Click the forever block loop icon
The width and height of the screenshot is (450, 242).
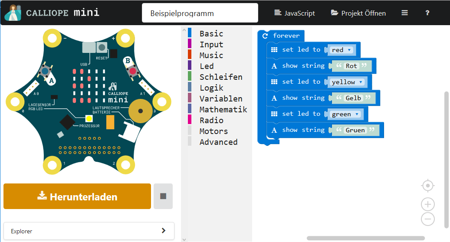pos(265,36)
